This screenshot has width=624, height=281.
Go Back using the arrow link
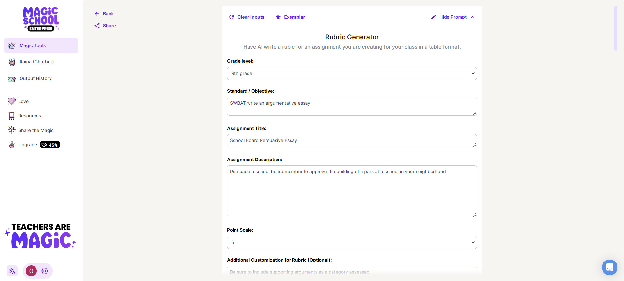point(104,14)
